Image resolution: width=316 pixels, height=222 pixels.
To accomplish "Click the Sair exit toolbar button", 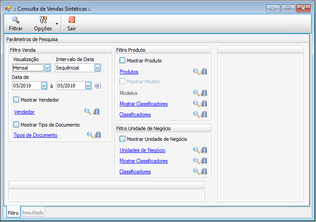I will (x=72, y=24).
